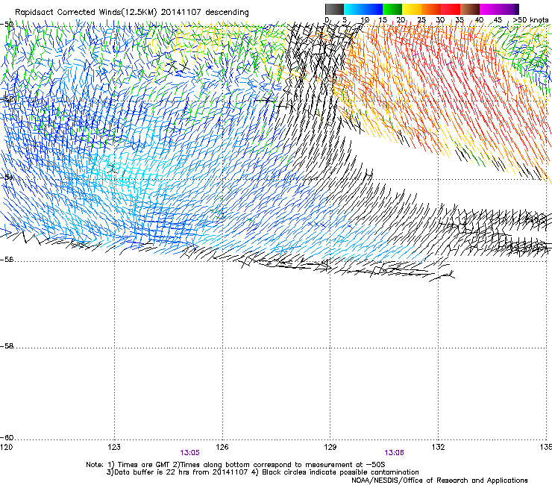Click the yellow 20-25 knots legend swatch

click(412, 9)
